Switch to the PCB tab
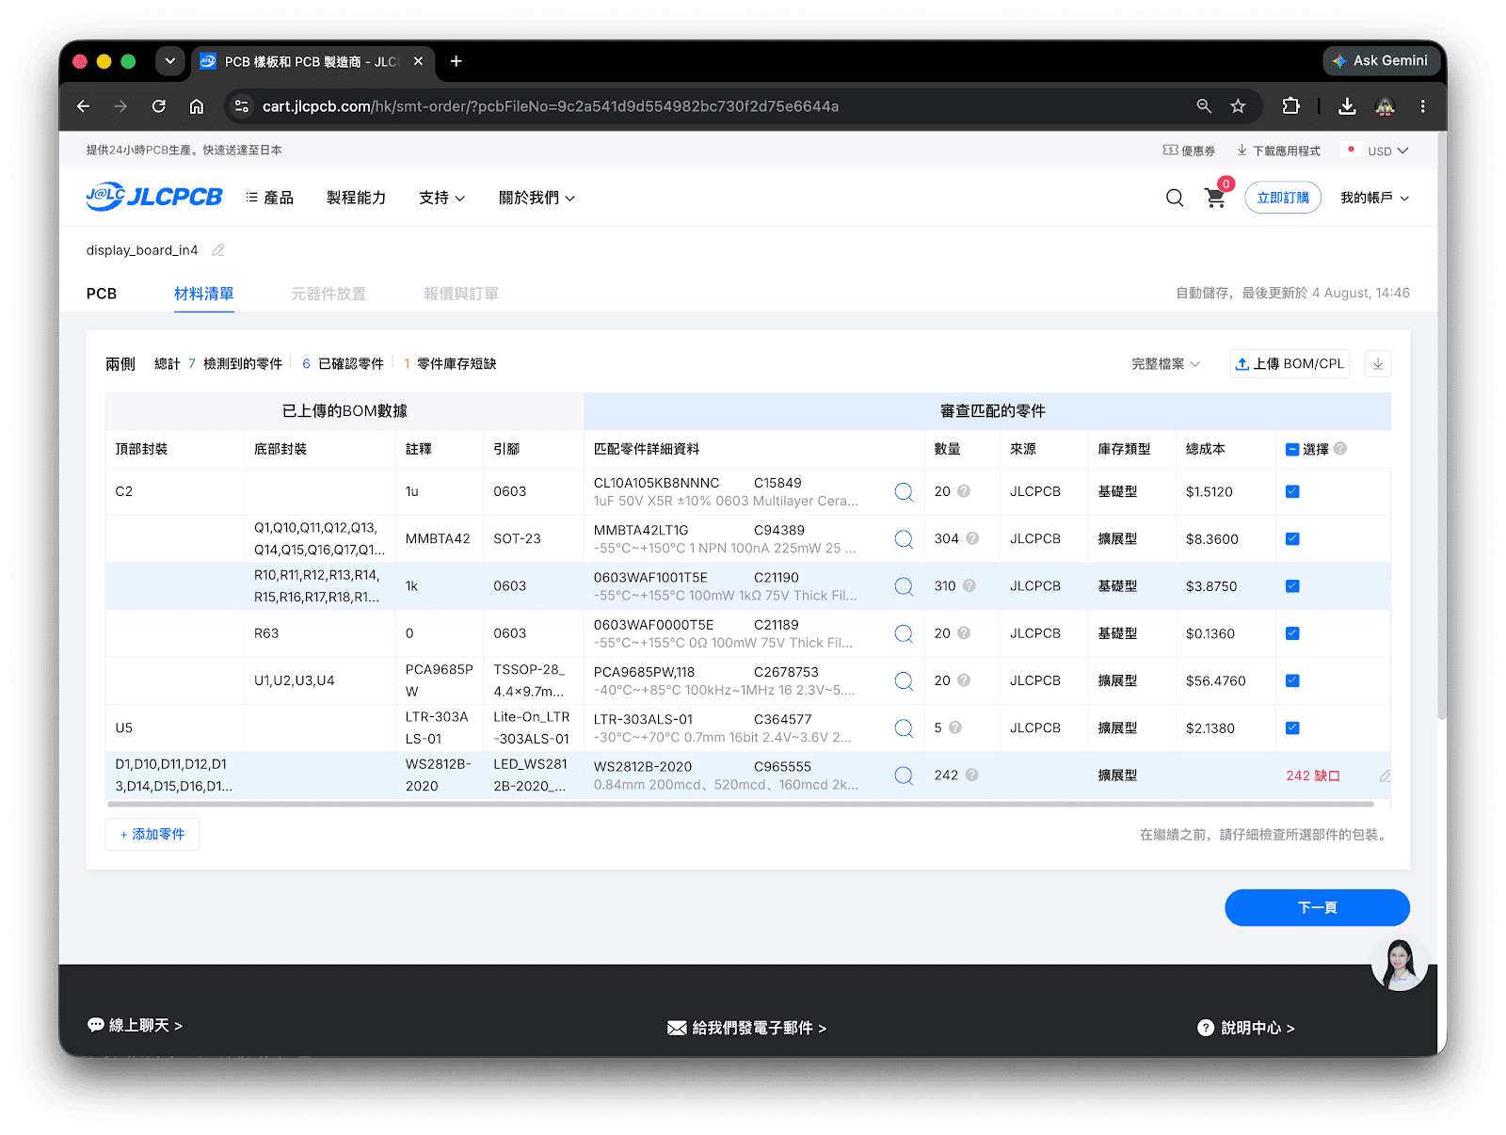1506x1135 pixels. [x=102, y=294]
